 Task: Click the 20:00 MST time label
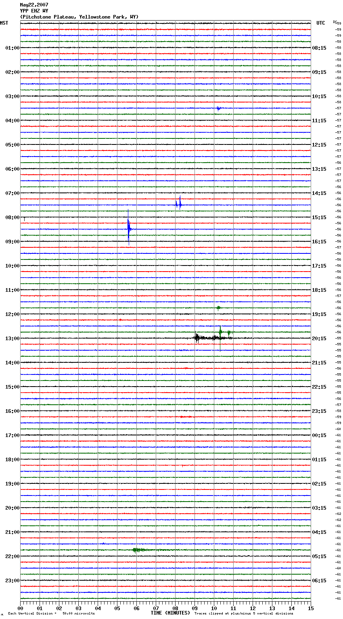pos(12,508)
